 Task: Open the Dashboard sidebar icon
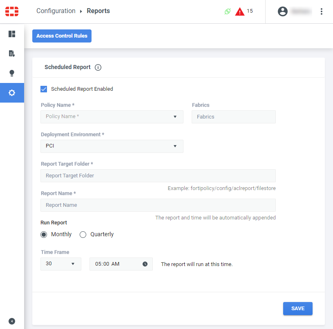tap(12, 34)
